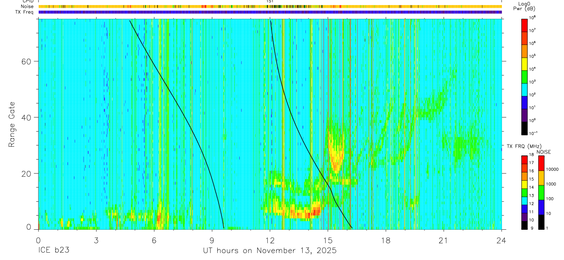Click the '12' label on TX FRQ legend

click(531, 203)
